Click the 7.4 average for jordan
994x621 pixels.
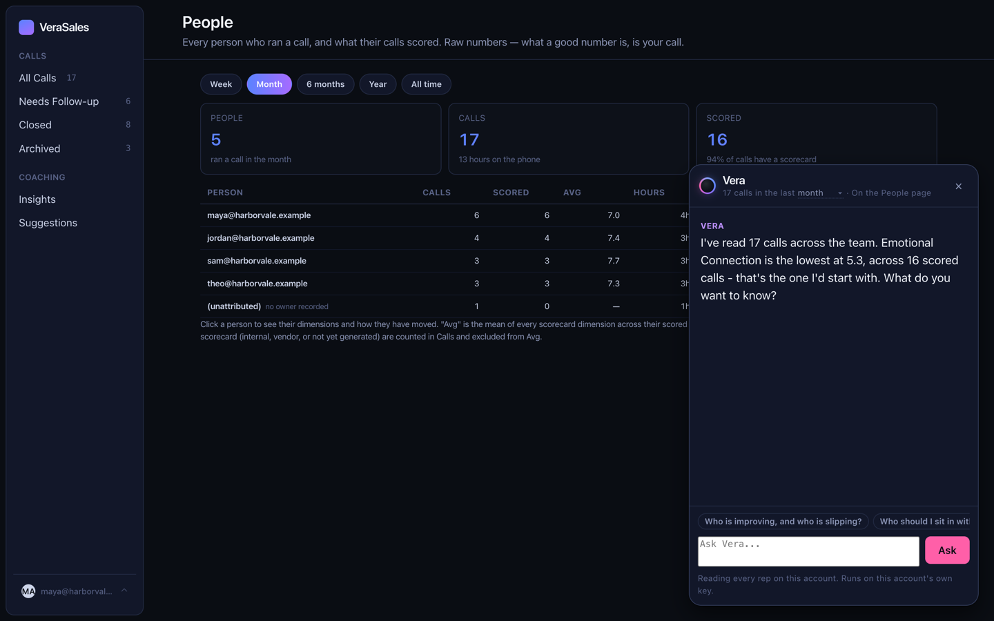coord(613,238)
